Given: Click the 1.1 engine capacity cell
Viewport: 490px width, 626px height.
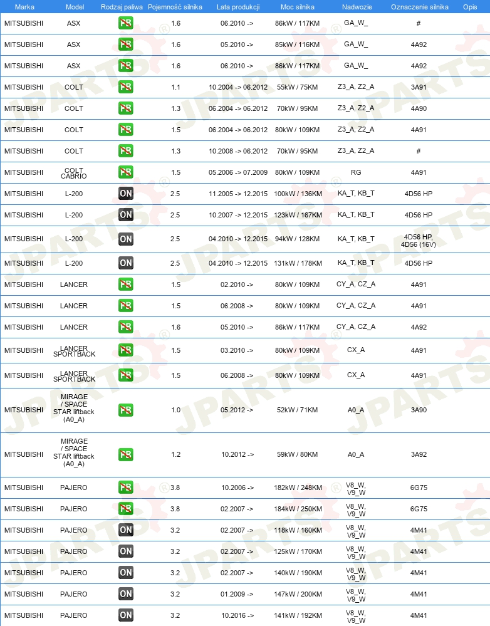Looking at the screenshot, I should point(175,87).
